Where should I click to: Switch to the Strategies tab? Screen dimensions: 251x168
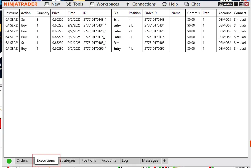pyautogui.click(x=68, y=161)
